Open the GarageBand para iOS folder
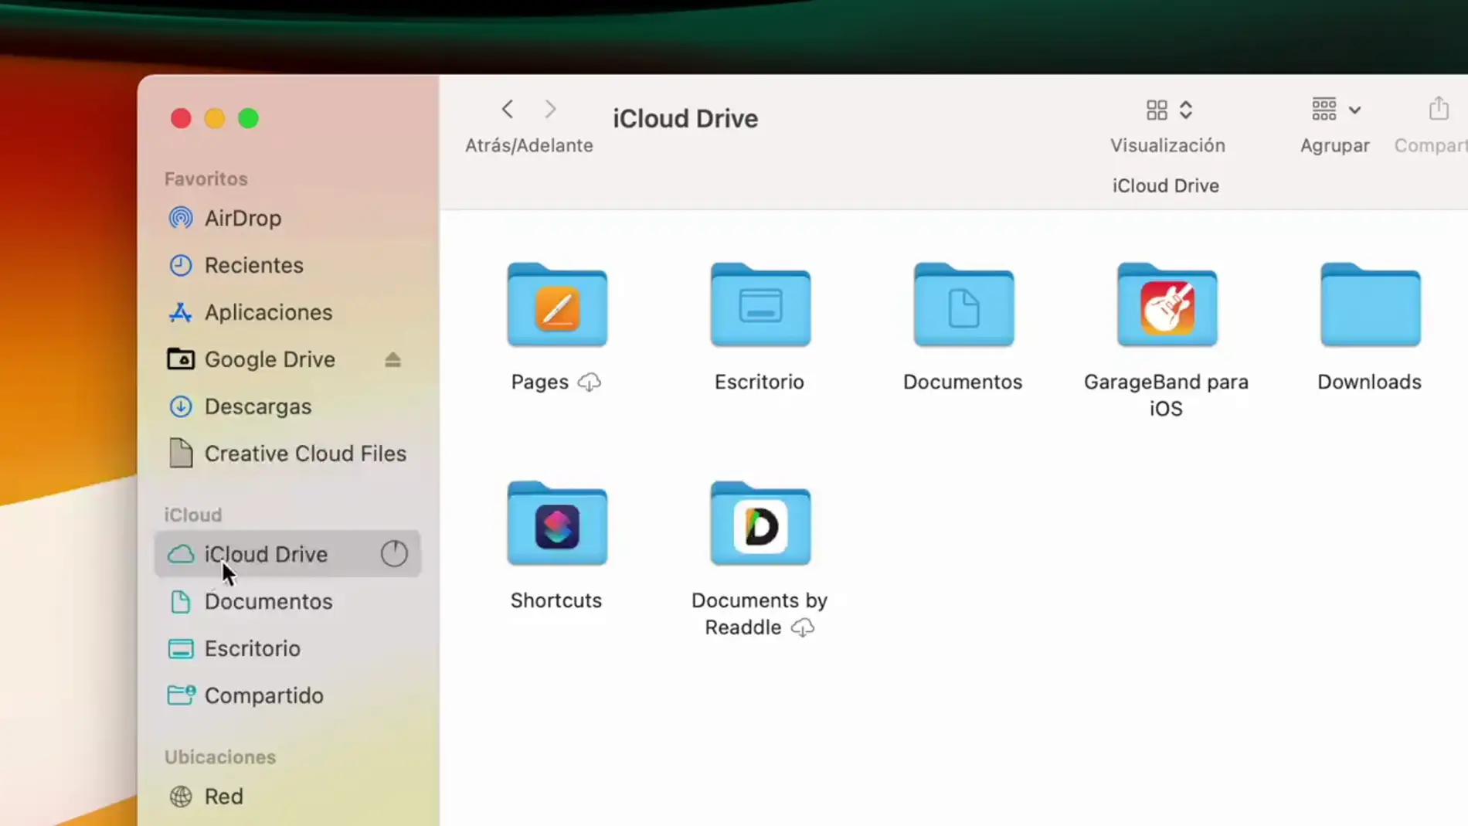This screenshot has height=826, width=1468. point(1165,305)
